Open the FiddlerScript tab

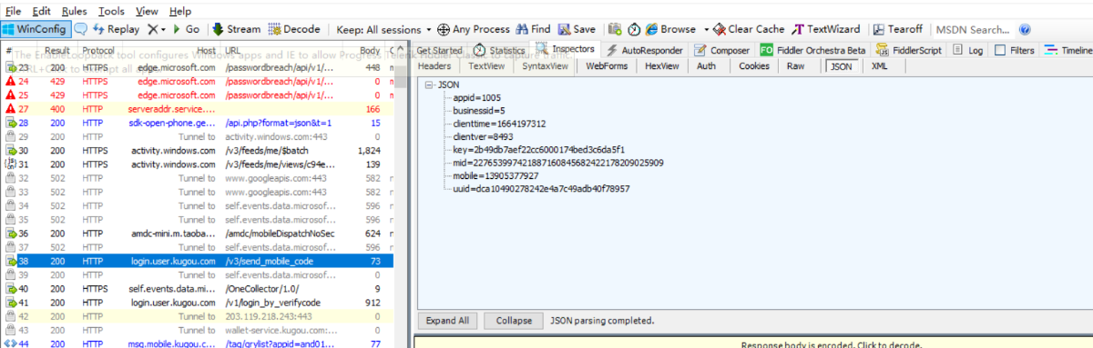point(908,50)
